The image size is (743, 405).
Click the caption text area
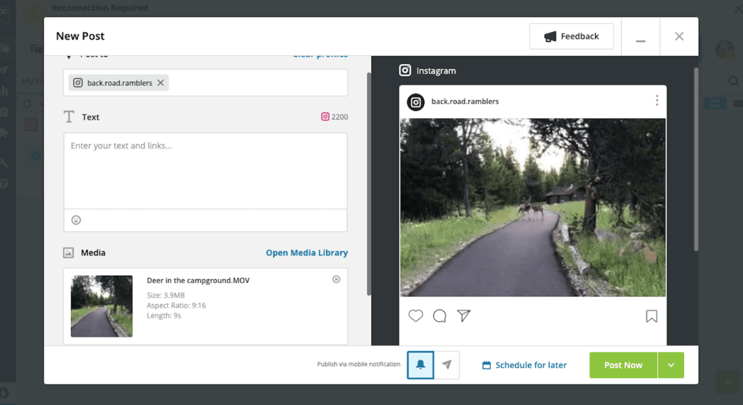(205, 170)
